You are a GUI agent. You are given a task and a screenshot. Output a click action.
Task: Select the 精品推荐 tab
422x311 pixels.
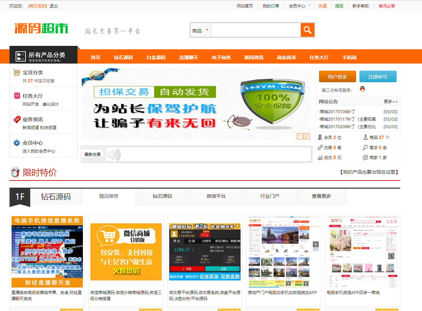(109, 196)
